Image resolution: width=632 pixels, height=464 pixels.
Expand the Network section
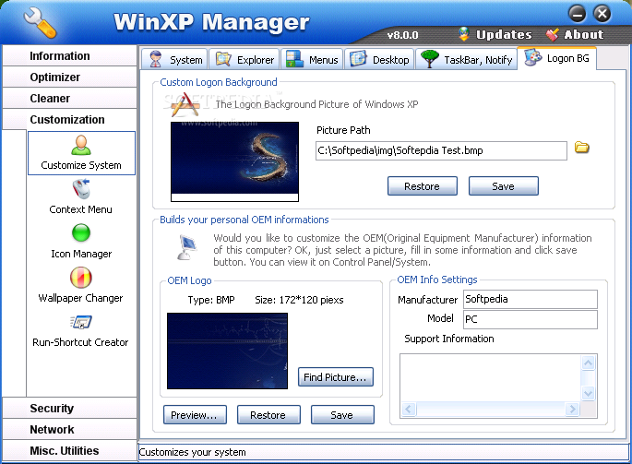click(70, 429)
